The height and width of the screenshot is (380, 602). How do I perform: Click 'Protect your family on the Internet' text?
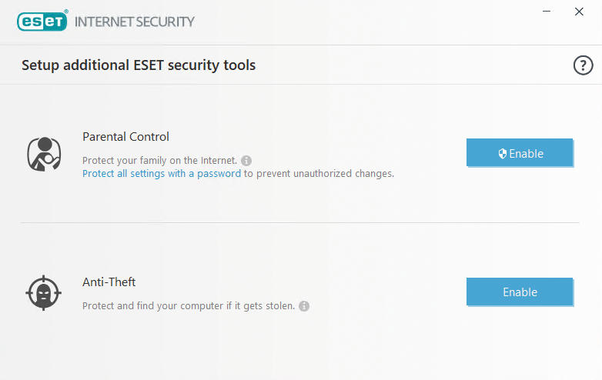tap(159, 160)
